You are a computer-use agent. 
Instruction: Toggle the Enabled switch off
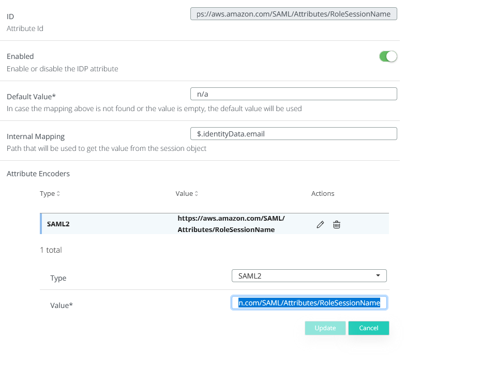coord(388,56)
